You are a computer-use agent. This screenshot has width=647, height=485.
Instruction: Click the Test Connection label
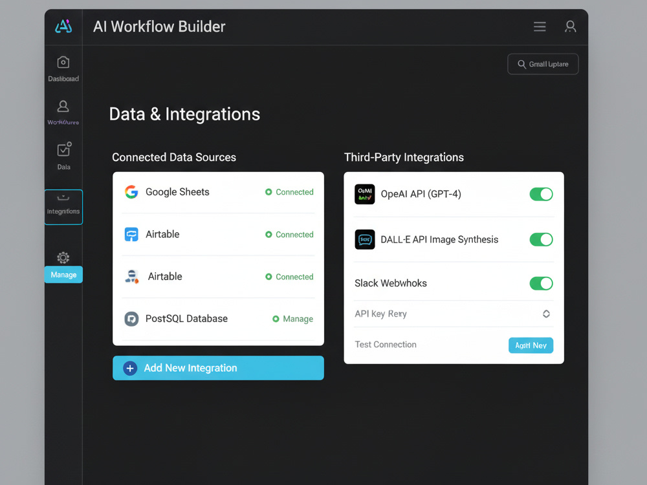(x=386, y=345)
